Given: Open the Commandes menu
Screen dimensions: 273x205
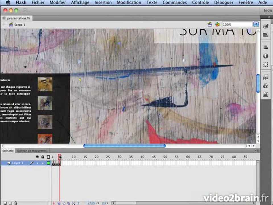Looking at the screenshot, I should pyautogui.click(x=175, y=3).
